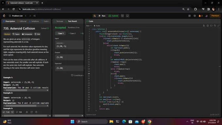
Task: Click the taskbar Search box
Action: tap(92, 122)
